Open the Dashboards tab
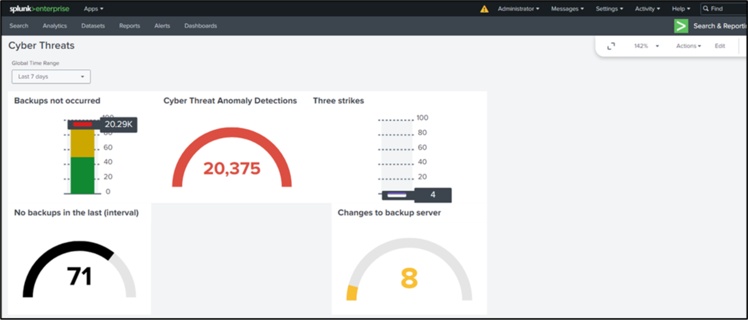 coord(200,26)
